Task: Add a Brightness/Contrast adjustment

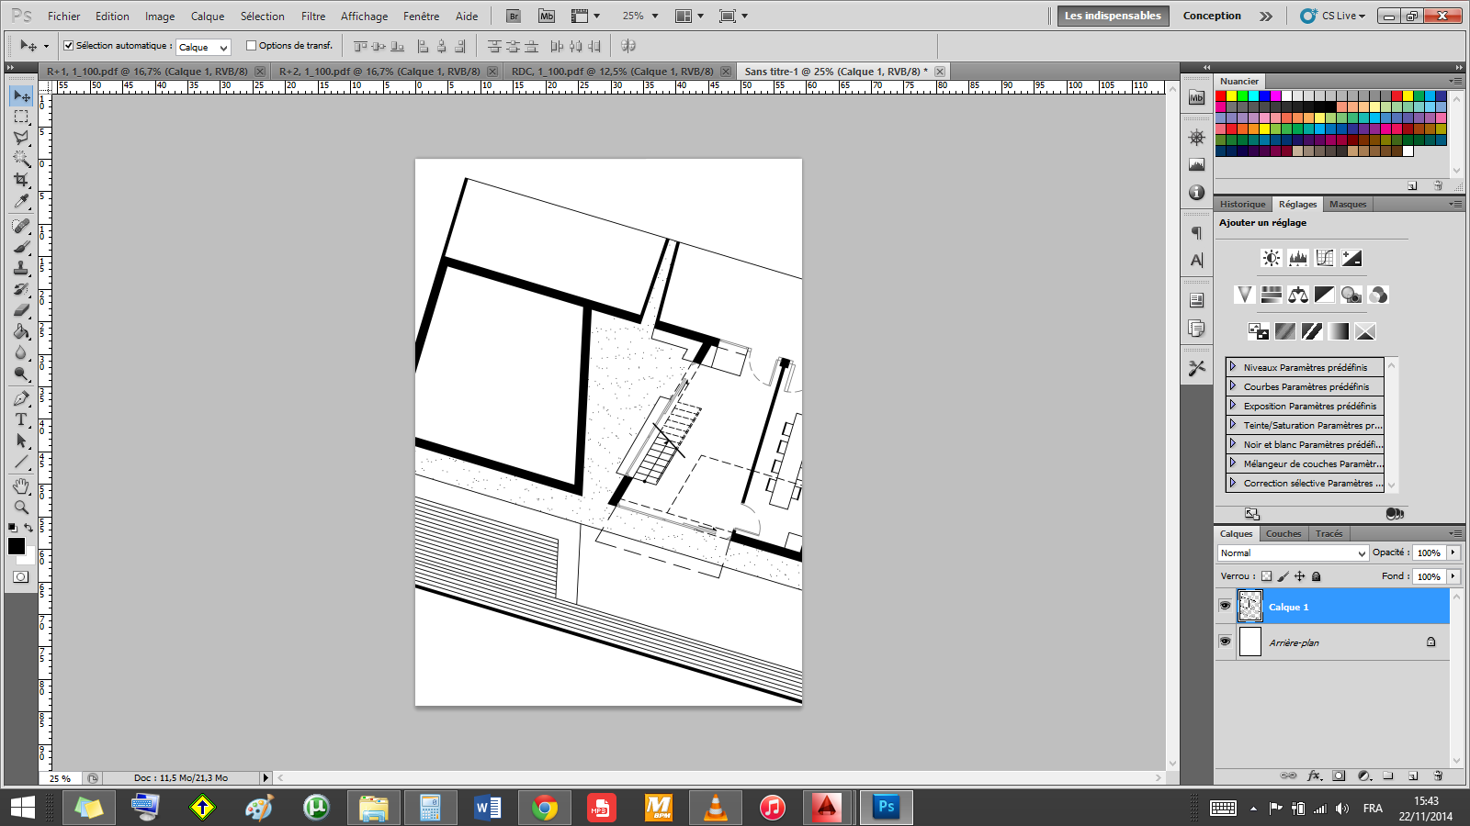Action: pos(1272,258)
